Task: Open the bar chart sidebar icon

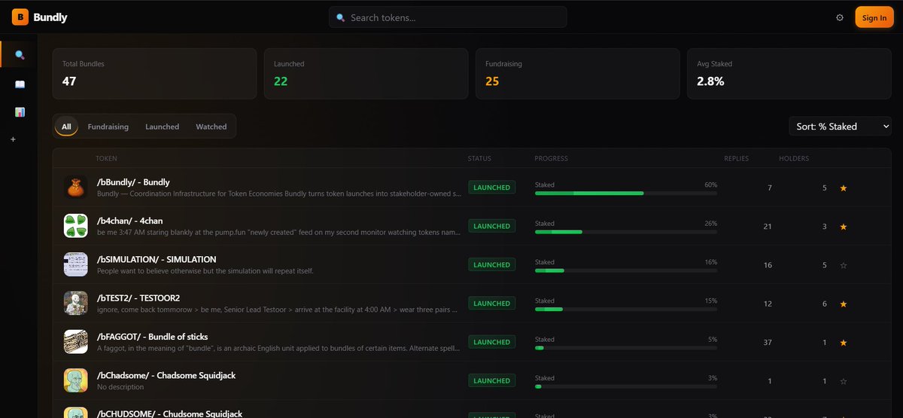Action: point(20,111)
